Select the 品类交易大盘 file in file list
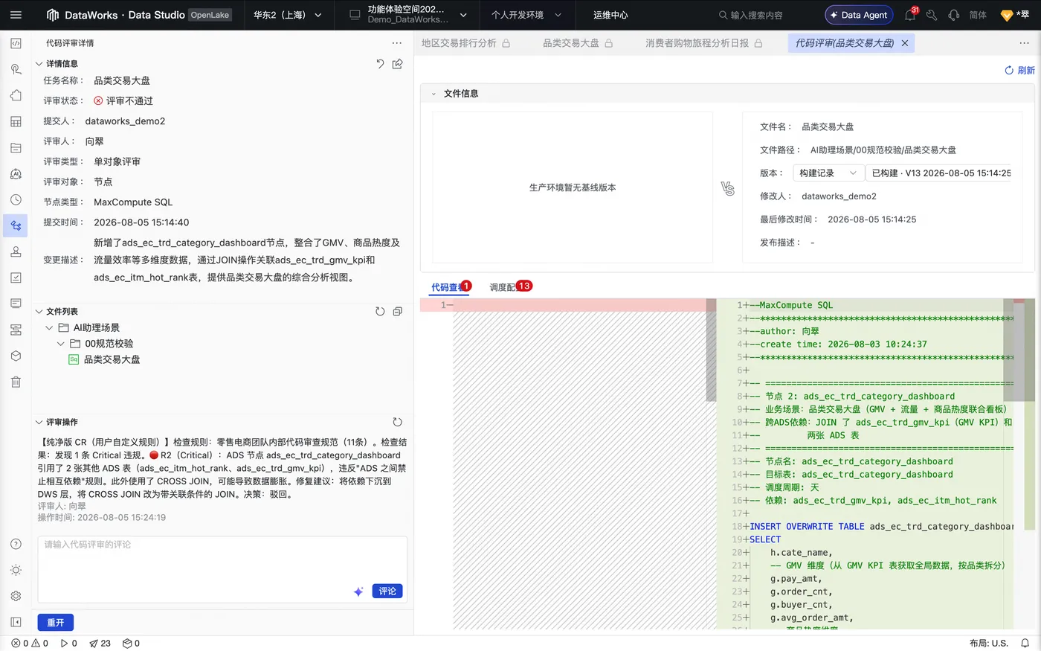This screenshot has width=1041, height=651. point(112,359)
